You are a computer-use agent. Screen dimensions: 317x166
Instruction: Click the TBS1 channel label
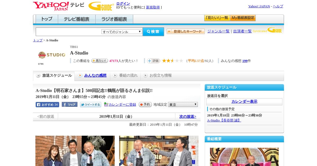(74, 47)
